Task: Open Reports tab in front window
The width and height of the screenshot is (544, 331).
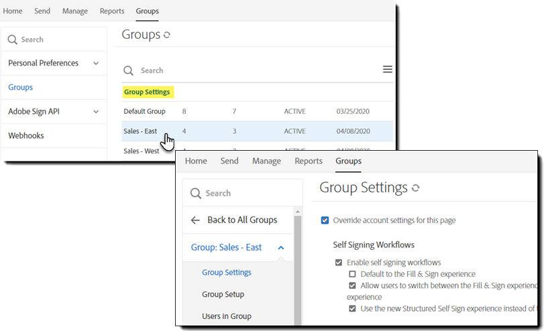Action: 309,161
